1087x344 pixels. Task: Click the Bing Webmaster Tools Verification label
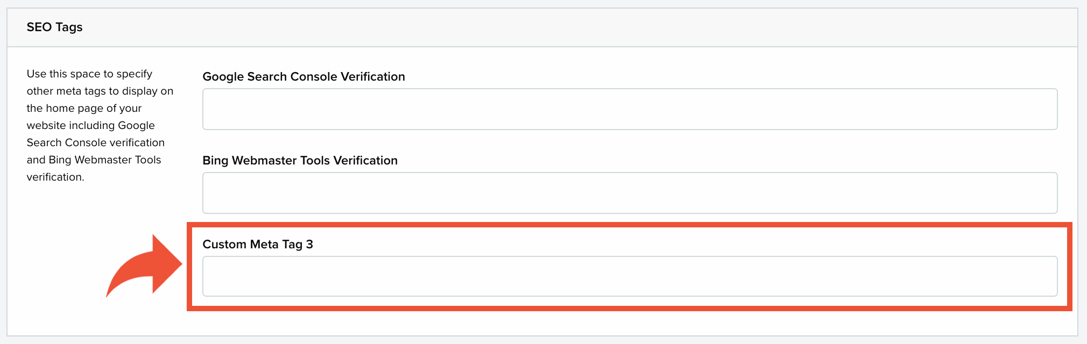(300, 161)
